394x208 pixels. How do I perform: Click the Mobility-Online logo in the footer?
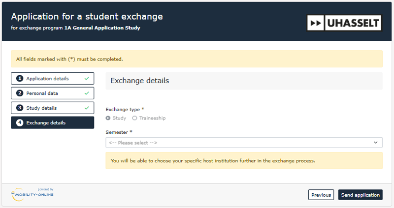[x=32, y=195]
